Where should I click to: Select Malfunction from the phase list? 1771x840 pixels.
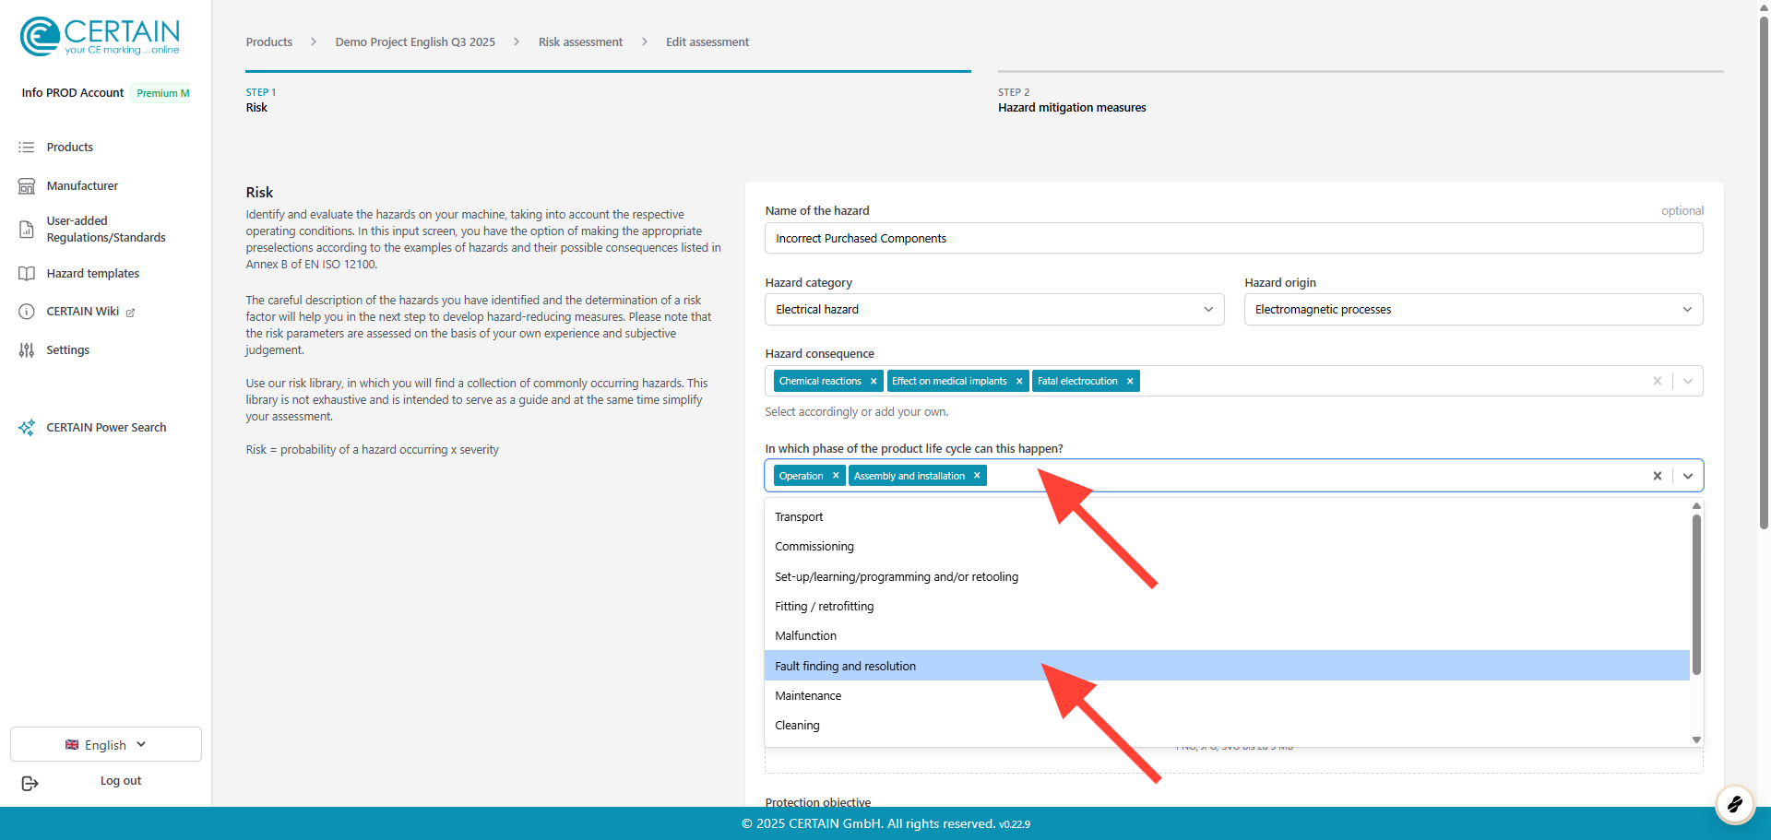coord(1227,636)
